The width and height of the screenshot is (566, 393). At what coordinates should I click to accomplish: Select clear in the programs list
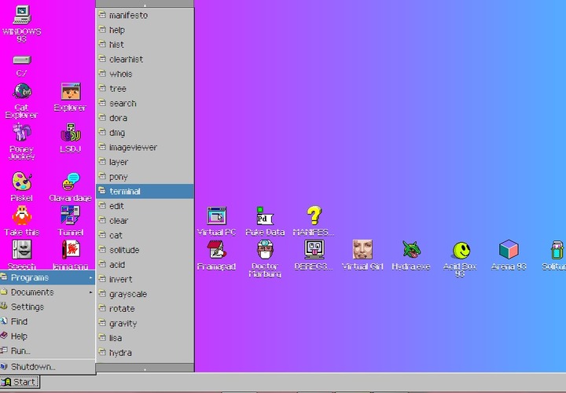click(x=145, y=221)
